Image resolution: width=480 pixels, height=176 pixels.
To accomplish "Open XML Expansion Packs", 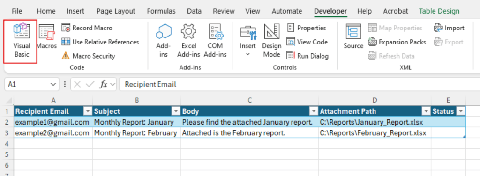I will 397,42.
